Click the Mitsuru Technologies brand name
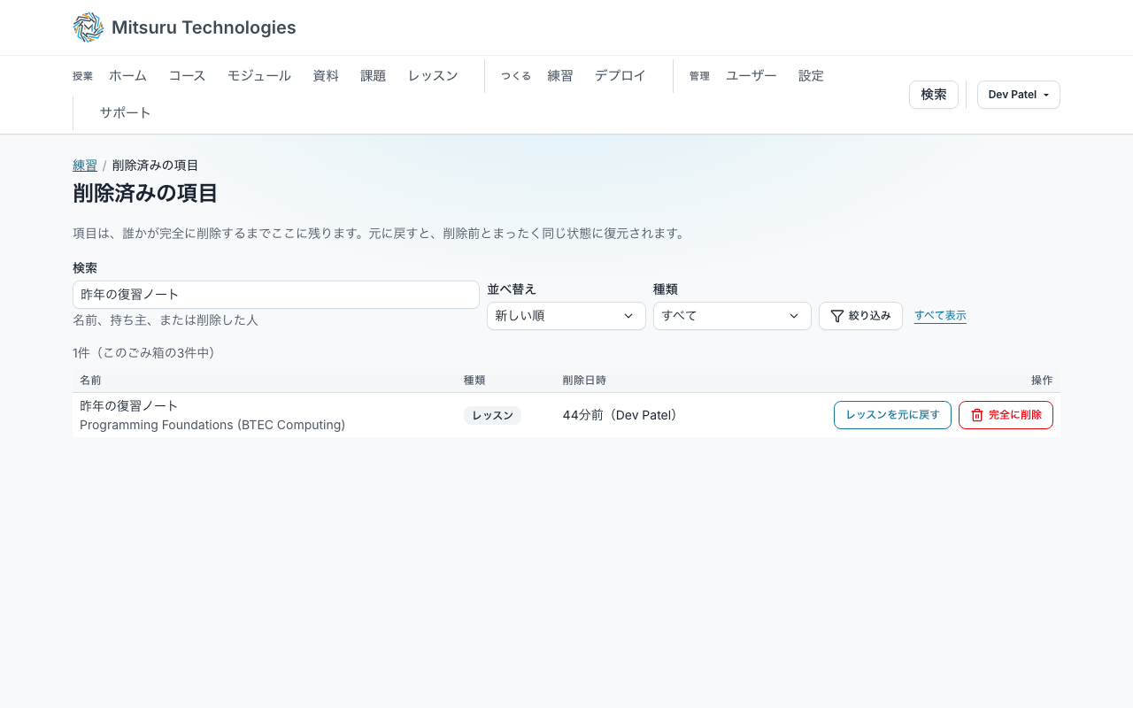Image resolution: width=1133 pixels, height=708 pixels. (204, 27)
